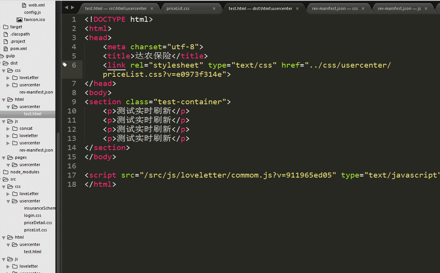Open the rev-manifest.json — css tab
The height and width of the screenshot is (273, 440).
(335, 9)
